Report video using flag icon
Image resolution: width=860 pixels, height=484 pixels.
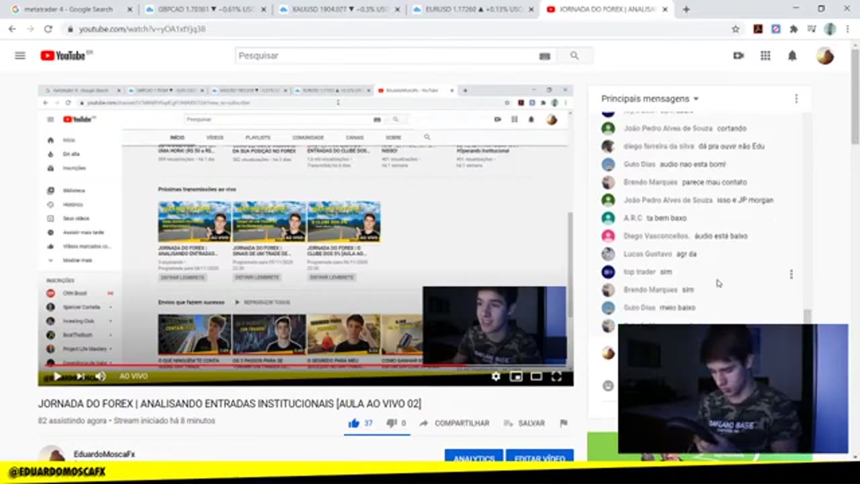click(564, 423)
